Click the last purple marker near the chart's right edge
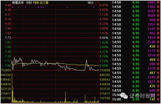161x104 pixels. click(94, 7)
